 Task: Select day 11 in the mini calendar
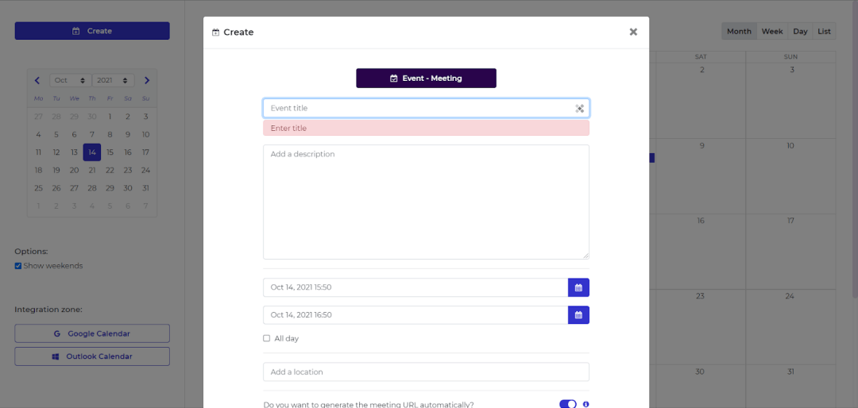38,152
